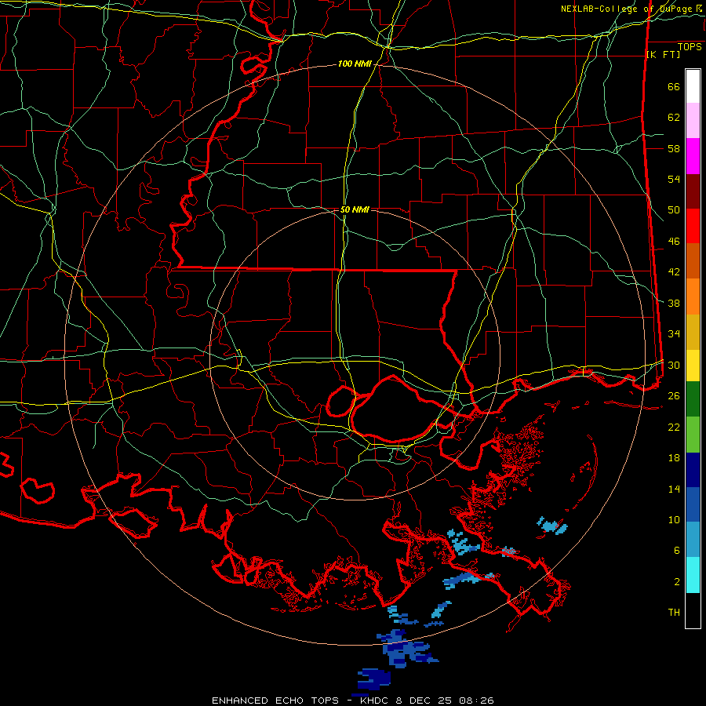
Task: Click the legend value 30
Action: pyautogui.click(x=674, y=365)
